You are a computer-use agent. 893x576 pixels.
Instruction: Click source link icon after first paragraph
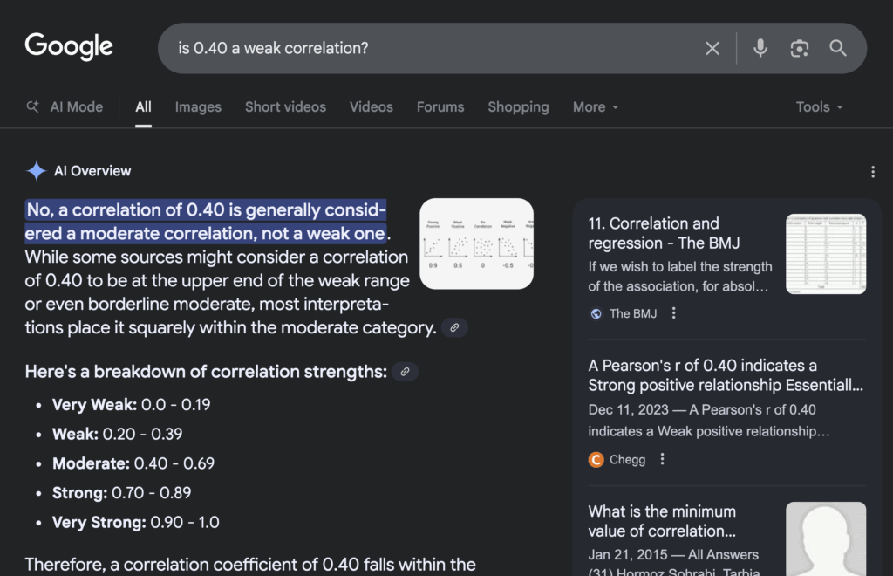[454, 328]
